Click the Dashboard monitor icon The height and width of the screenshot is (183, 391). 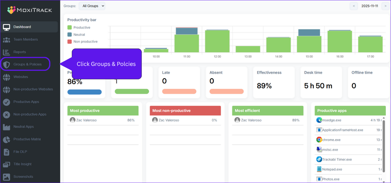(x=6, y=27)
